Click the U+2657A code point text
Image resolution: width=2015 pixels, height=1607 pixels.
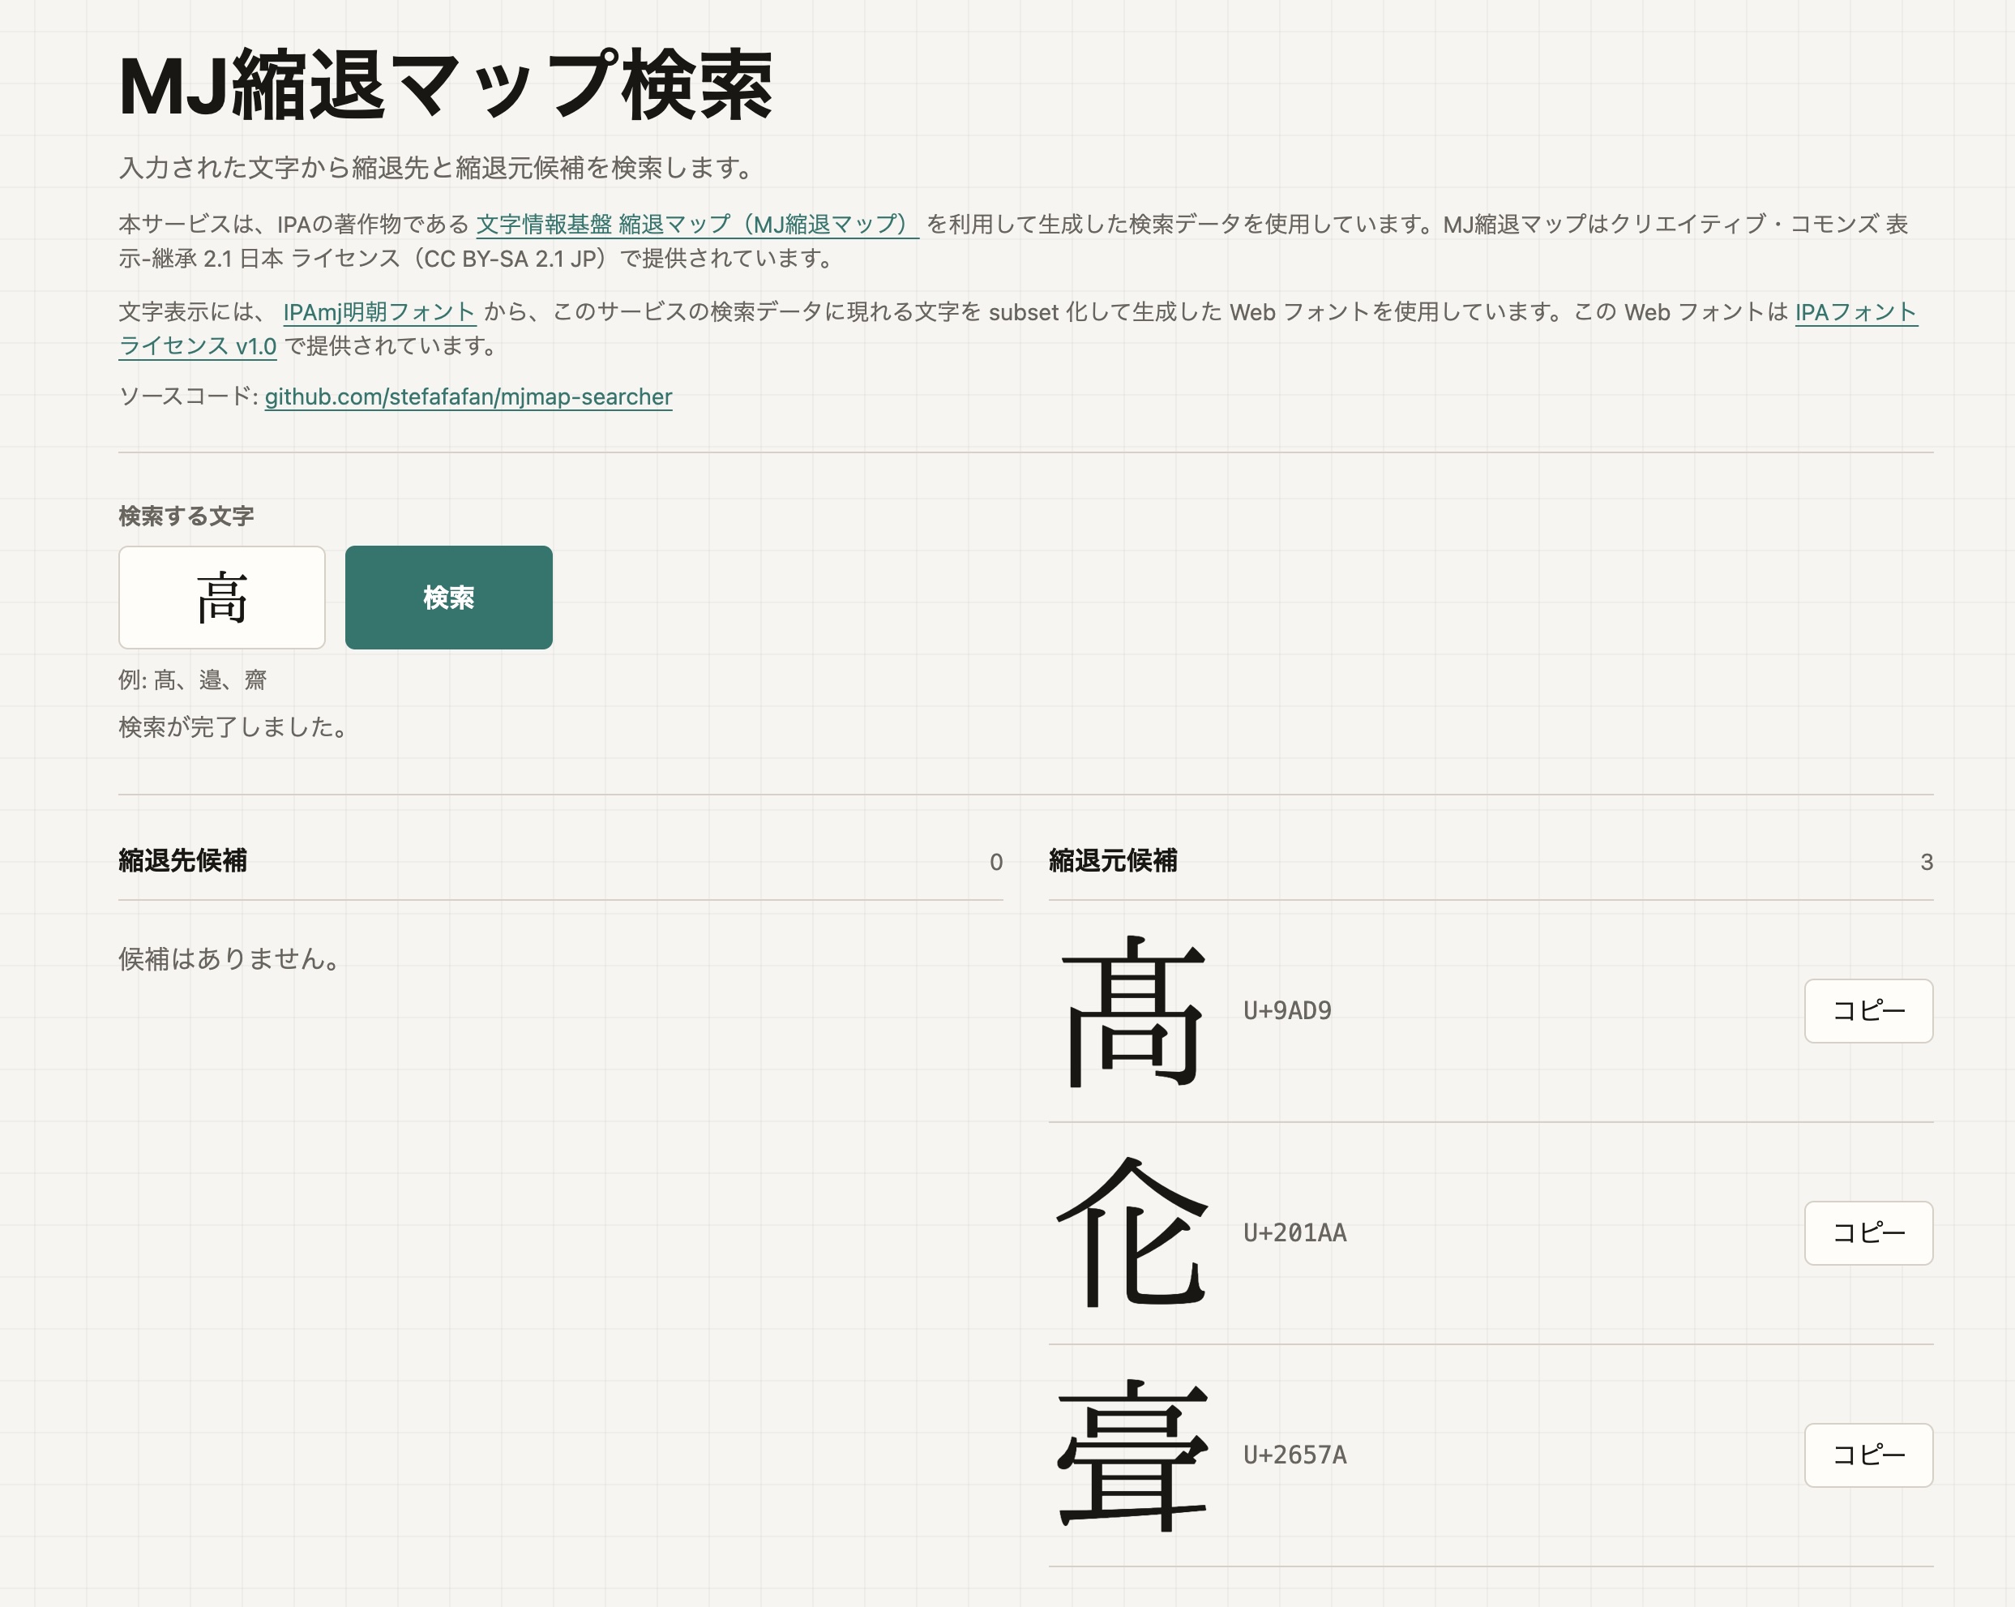1294,1455
